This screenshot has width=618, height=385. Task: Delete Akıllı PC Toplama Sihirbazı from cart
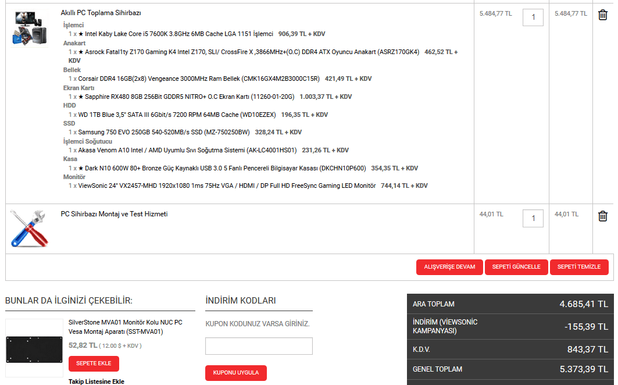[x=603, y=15]
